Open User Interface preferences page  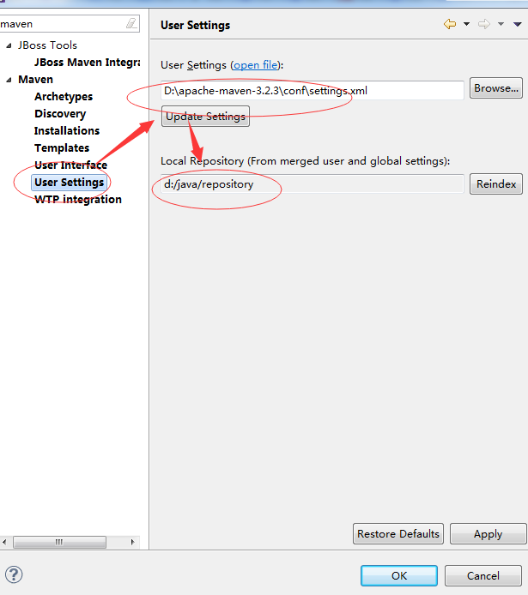point(70,165)
